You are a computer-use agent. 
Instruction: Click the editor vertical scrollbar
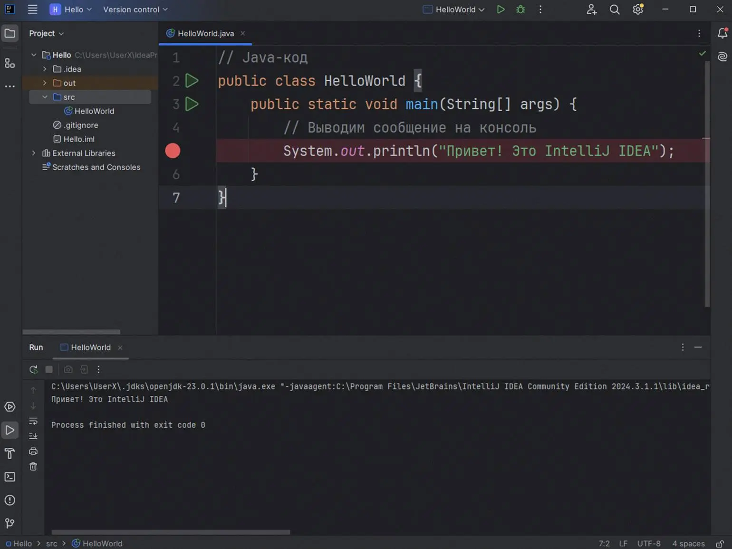coord(707,183)
